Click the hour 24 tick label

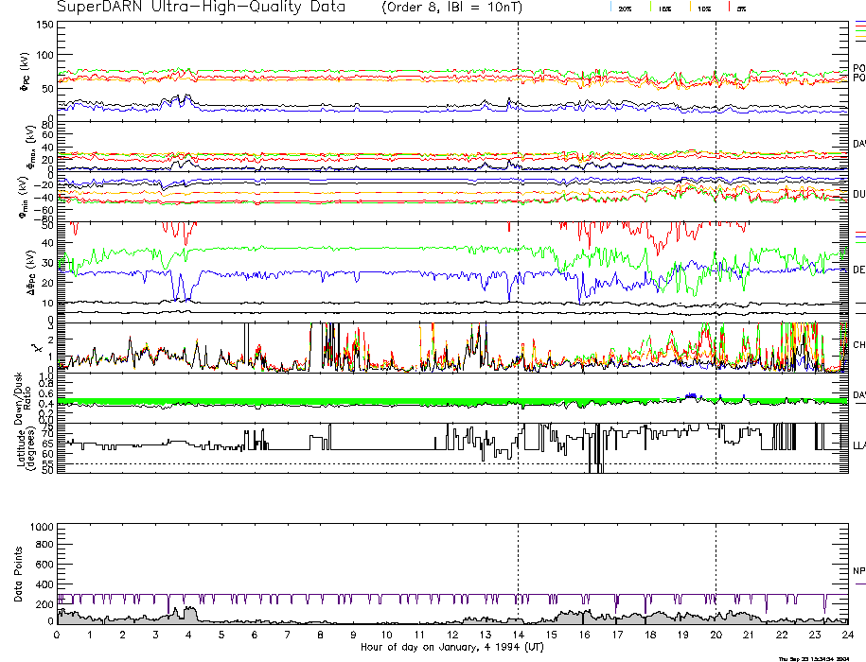(847, 636)
